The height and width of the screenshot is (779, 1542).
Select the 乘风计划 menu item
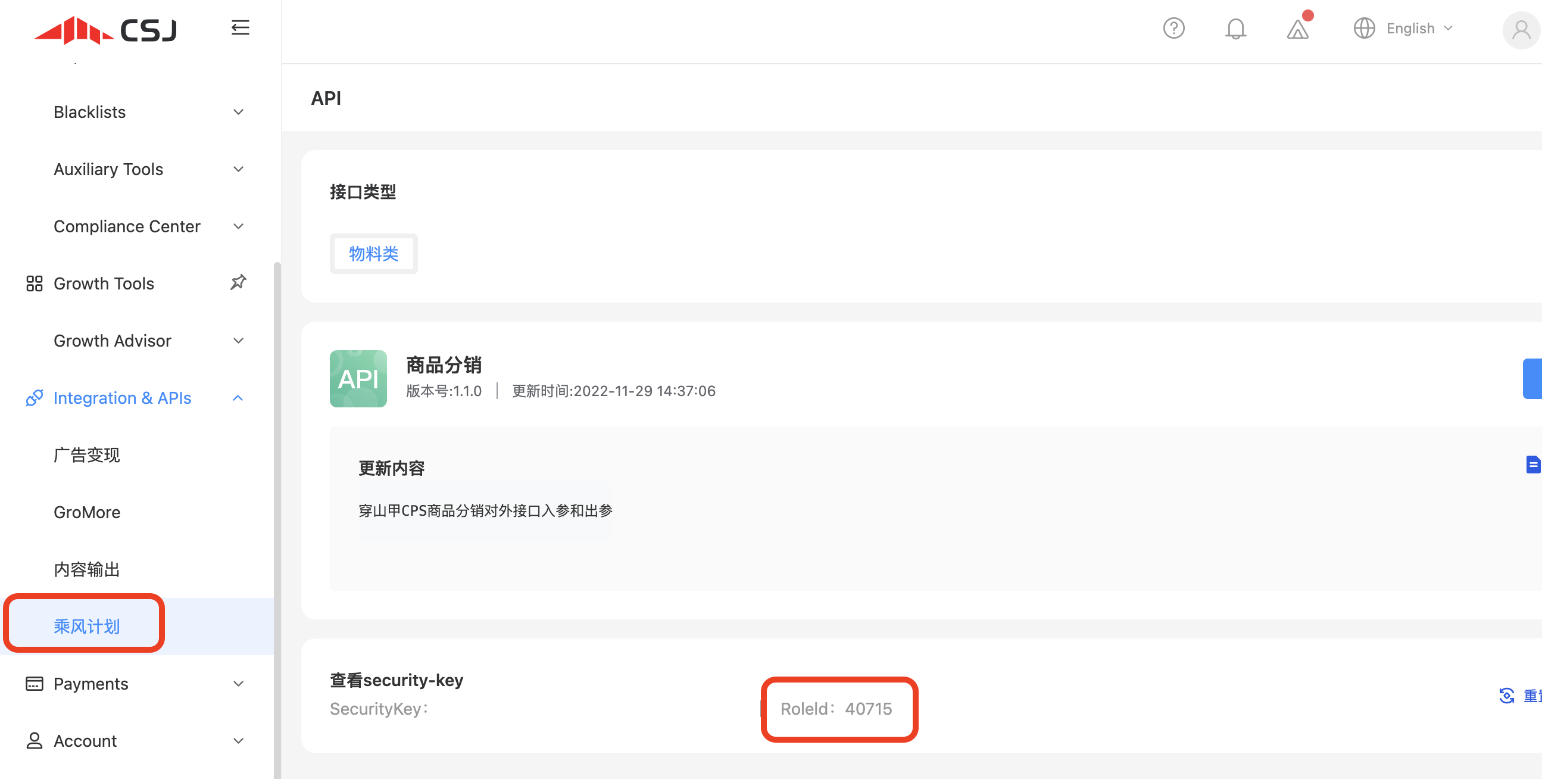[87, 626]
